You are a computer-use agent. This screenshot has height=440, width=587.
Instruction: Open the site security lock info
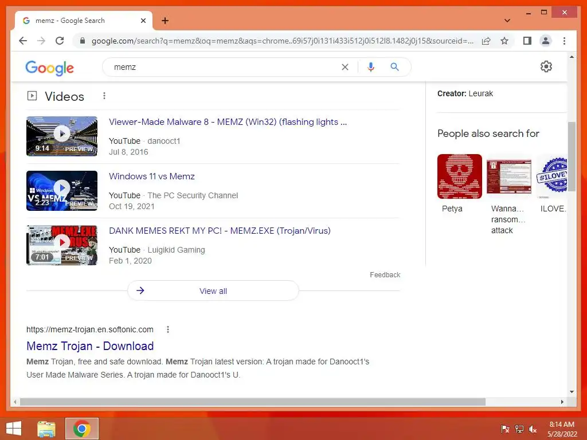click(x=83, y=41)
